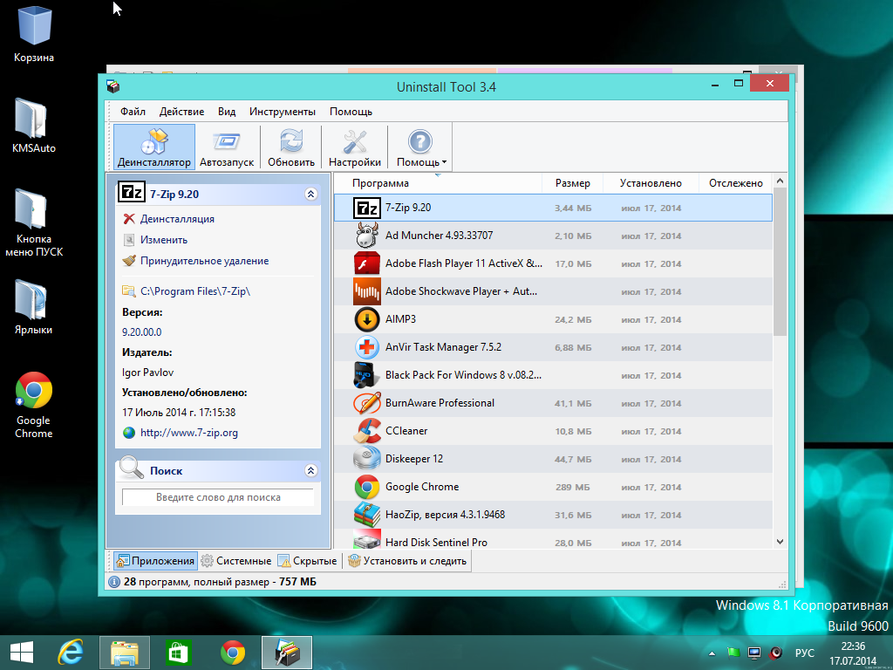Viewport: 893px width, 670px height.
Task: Collapse the 7-Zip 9.20 details panel
Action: [x=311, y=195]
